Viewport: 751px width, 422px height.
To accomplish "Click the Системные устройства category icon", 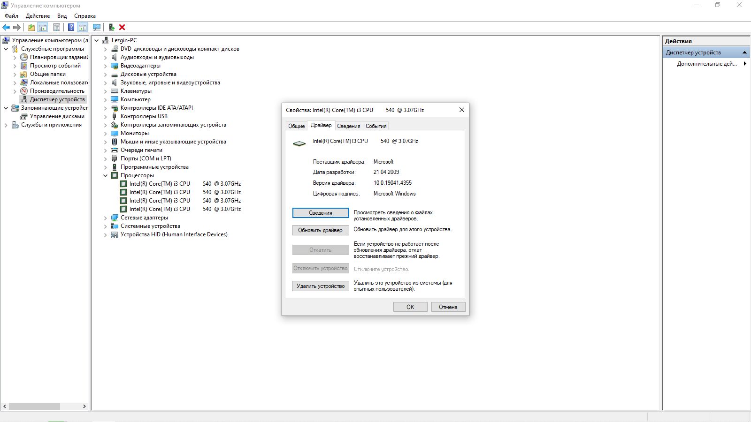I will (115, 226).
